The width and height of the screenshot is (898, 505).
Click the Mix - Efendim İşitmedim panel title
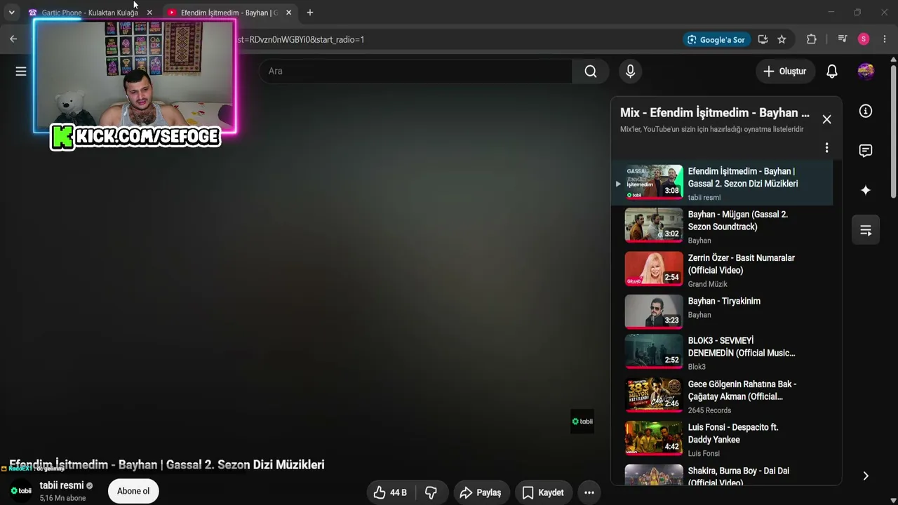click(714, 113)
